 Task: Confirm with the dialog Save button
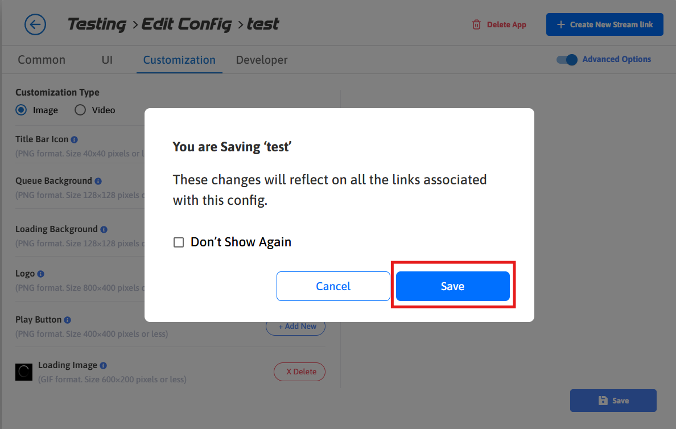click(x=452, y=286)
